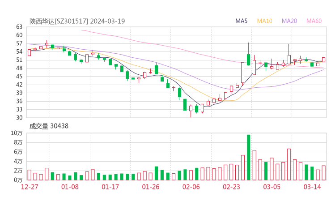Select the first red candlestick at 12-27

[30, 53]
